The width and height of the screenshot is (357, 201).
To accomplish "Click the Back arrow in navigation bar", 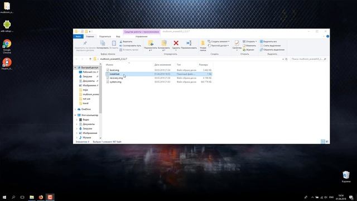I will point(76,59).
